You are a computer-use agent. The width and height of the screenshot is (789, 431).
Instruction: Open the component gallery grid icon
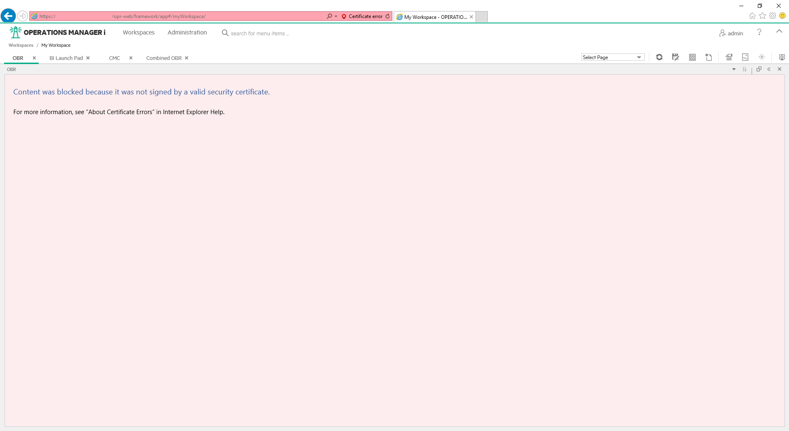692,57
